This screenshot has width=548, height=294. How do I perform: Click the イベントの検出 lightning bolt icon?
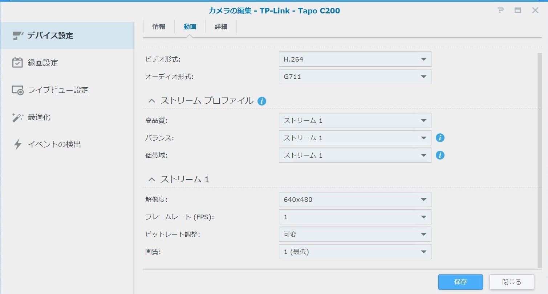pyautogui.click(x=17, y=144)
